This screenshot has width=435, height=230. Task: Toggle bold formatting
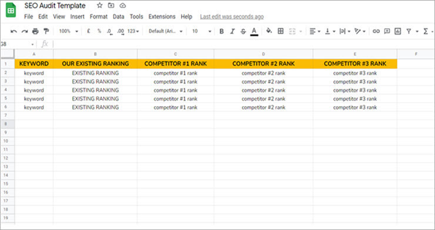coord(221,31)
